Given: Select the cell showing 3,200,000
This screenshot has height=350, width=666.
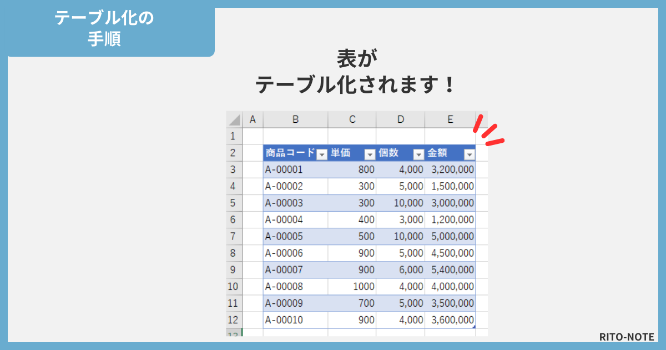Looking at the screenshot, I should coord(452,170).
